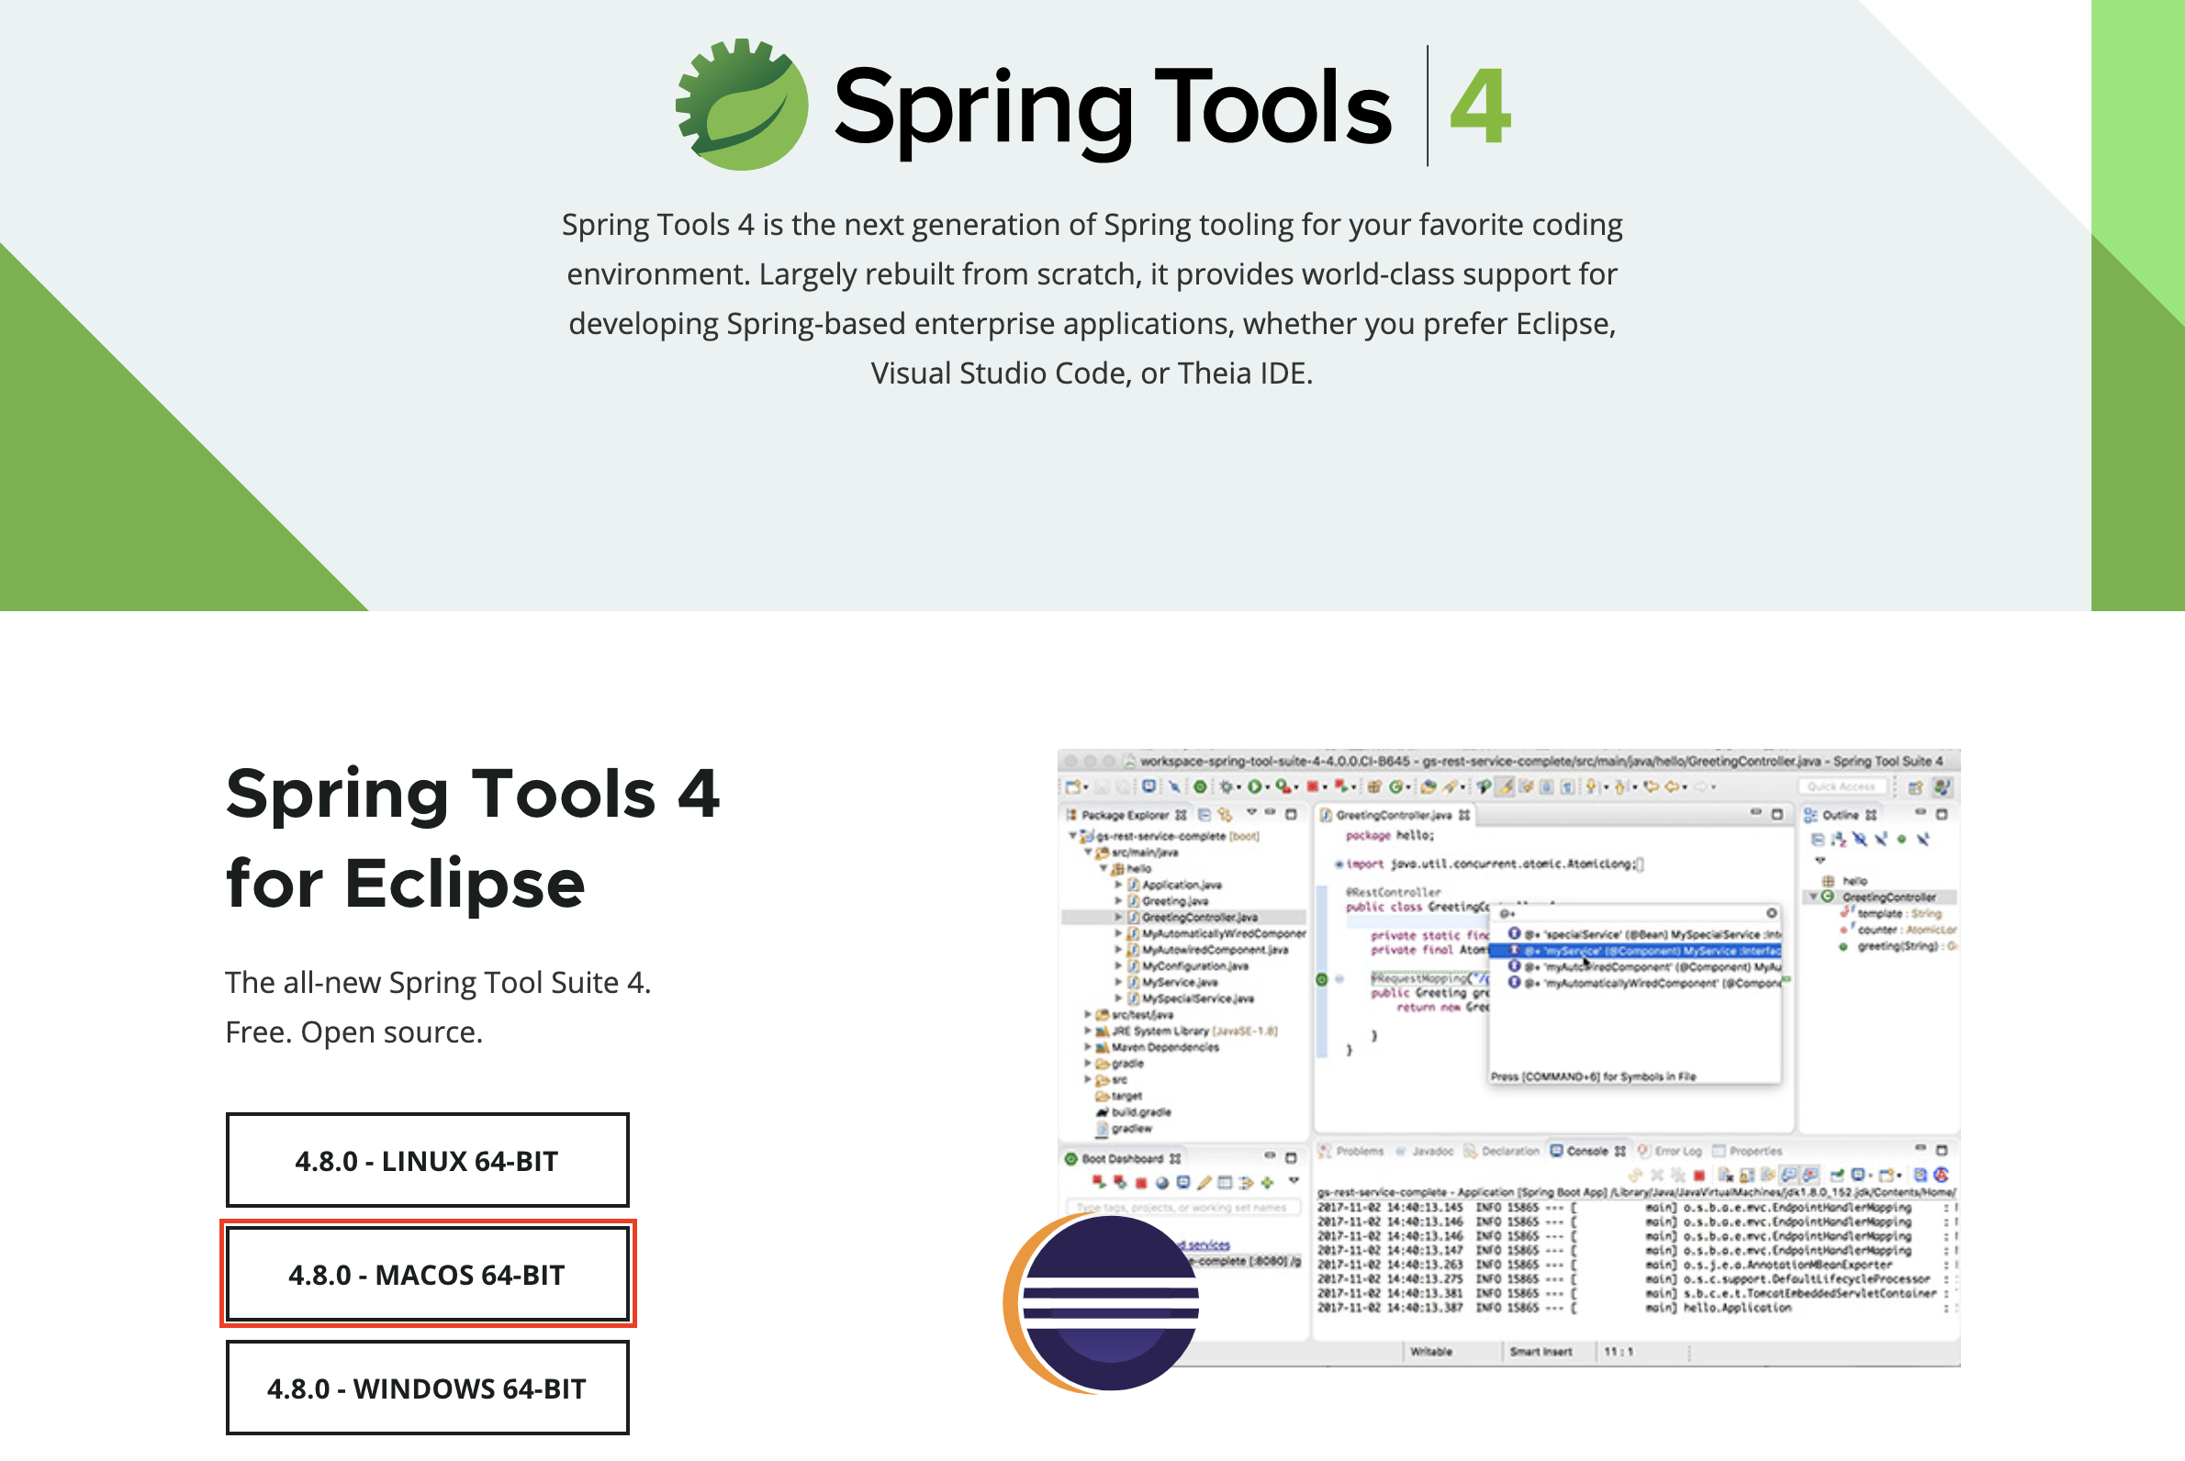Click the Spring Tools gear-leaf logo
2185x1461 pixels.
click(742, 105)
